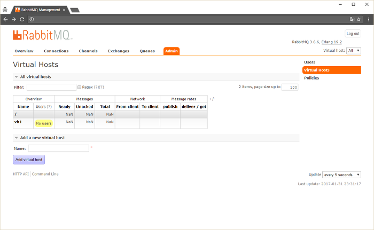The image size is (374, 230).
Task: Click the Unacked column header
Action: 84,107
